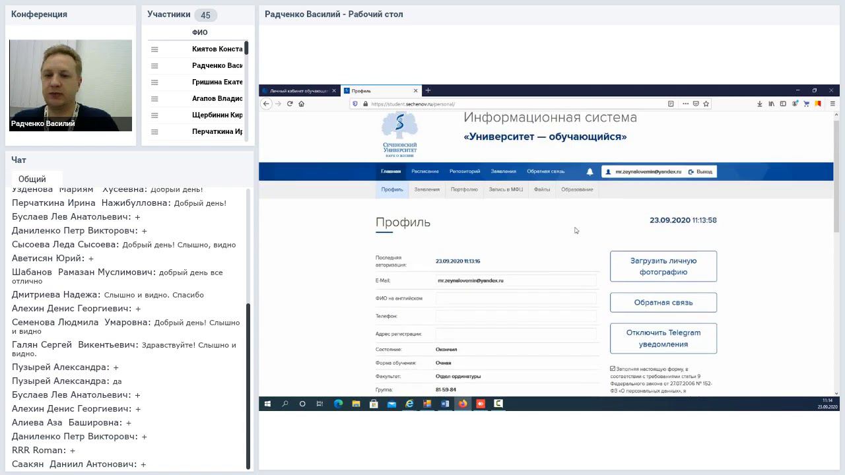This screenshot has height=475, width=845.
Task: Click the browser address bar URL
Action: 413,104
